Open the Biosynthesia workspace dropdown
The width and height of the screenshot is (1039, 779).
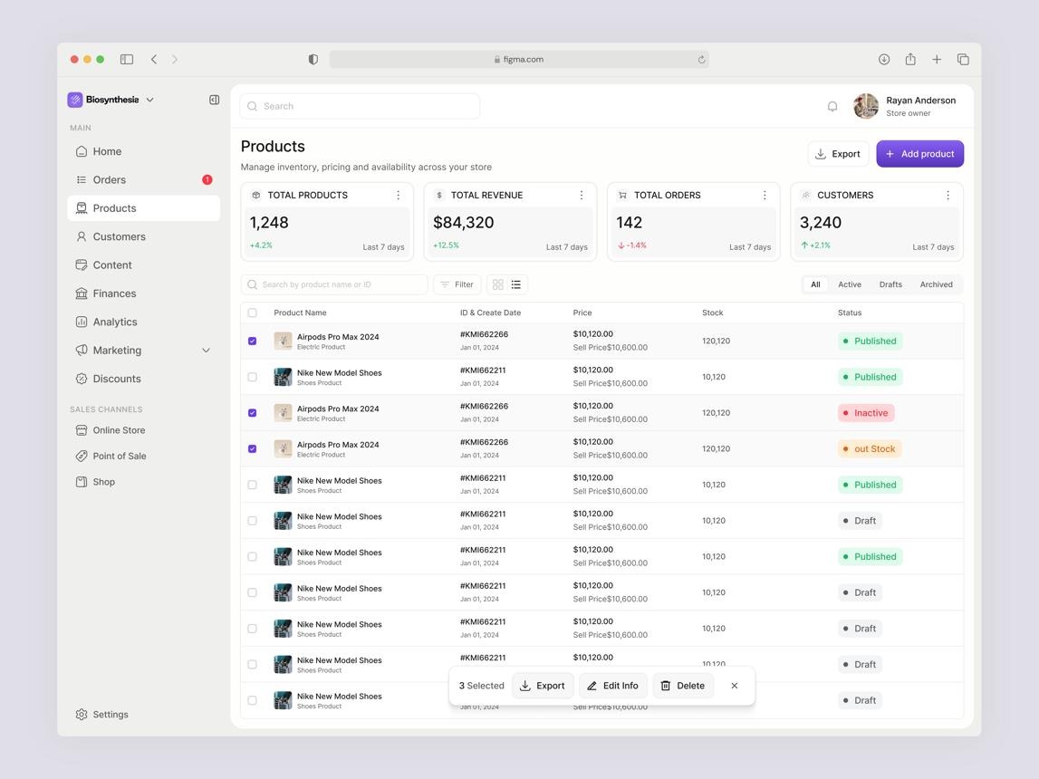149,100
